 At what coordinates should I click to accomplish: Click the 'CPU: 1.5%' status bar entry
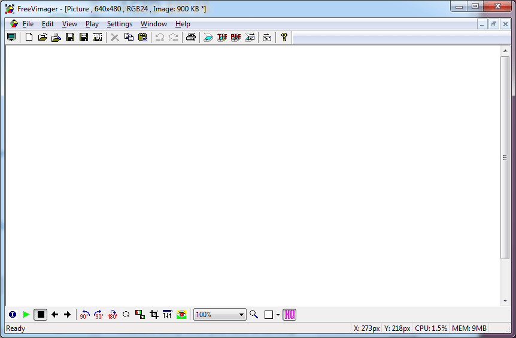431,328
